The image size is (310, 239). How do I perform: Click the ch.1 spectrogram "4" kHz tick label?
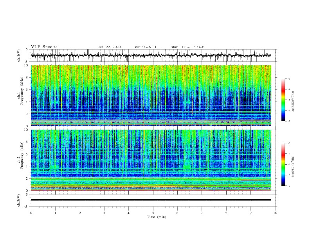tap(27, 102)
